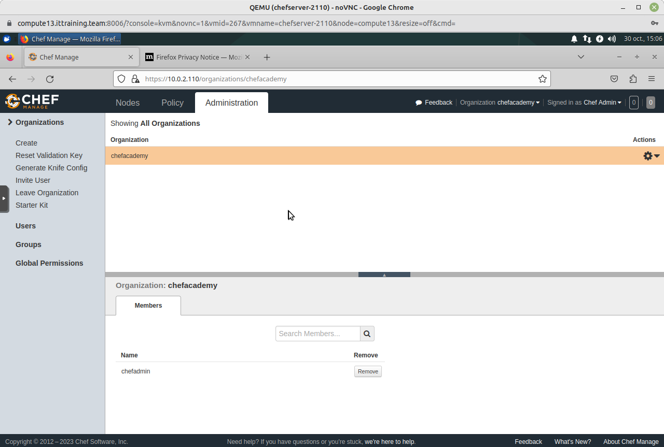
Task: Click the chefadmin member name
Action: click(136, 371)
